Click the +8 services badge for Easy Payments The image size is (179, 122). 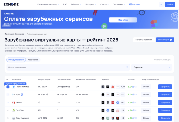(122, 118)
